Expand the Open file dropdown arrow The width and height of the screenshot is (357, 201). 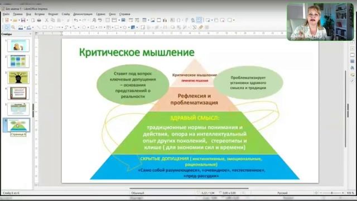(19, 20)
